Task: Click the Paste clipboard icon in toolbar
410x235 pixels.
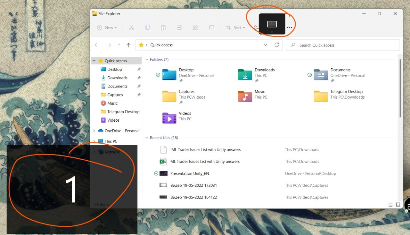Action: point(163,28)
